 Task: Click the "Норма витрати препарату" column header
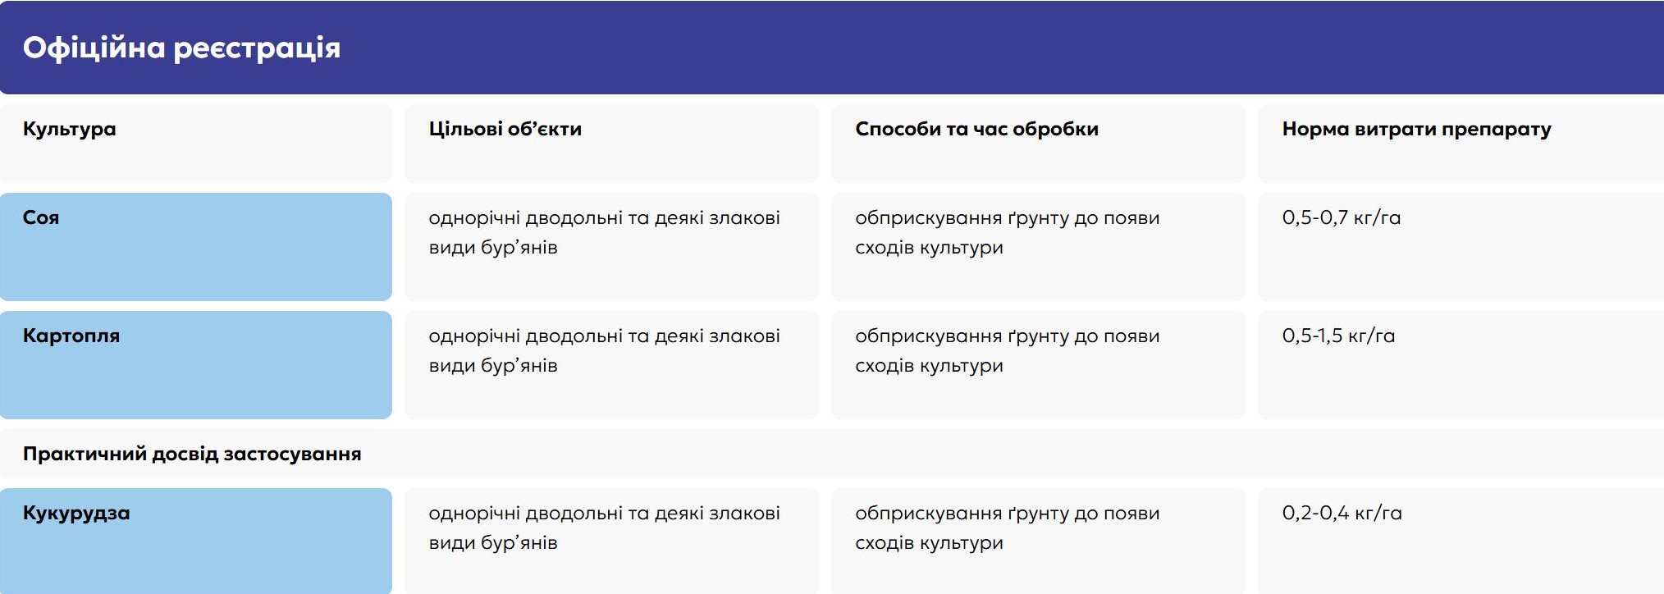click(x=1461, y=143)
